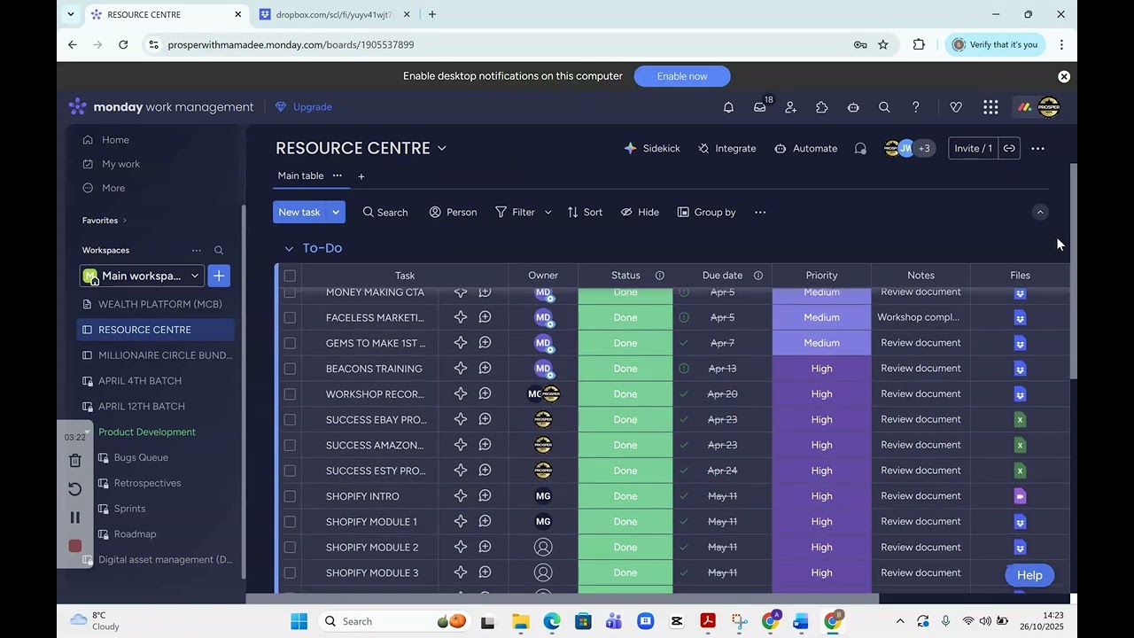The height and width of the screenshot is (638, 1134).
Task: Open the products switcher grid icon
Action: point(990,107)
